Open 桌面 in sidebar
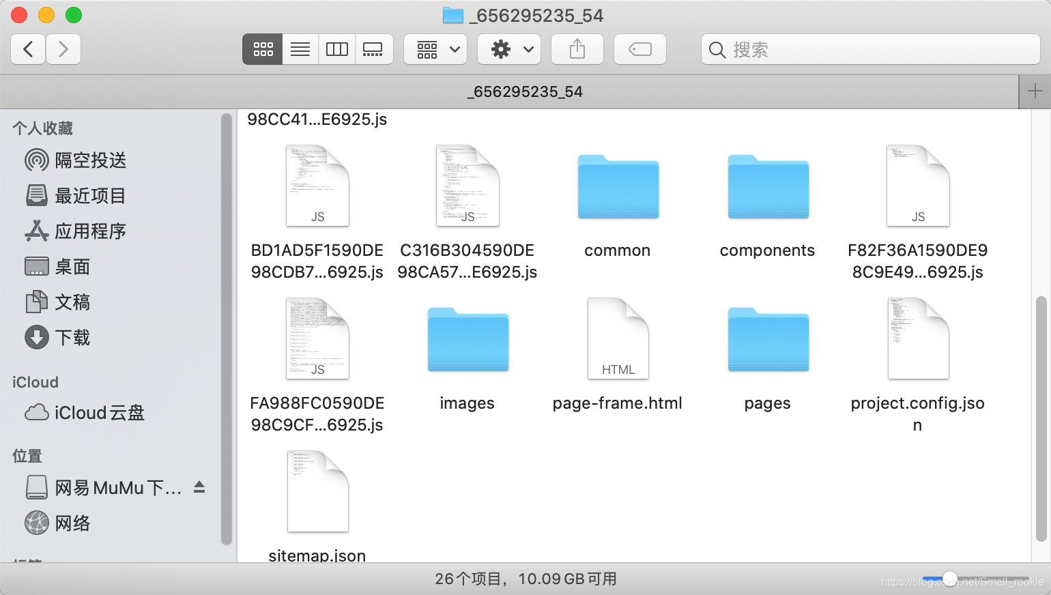The height and width of the screenshot is (595, 1051). pos(58,267)
